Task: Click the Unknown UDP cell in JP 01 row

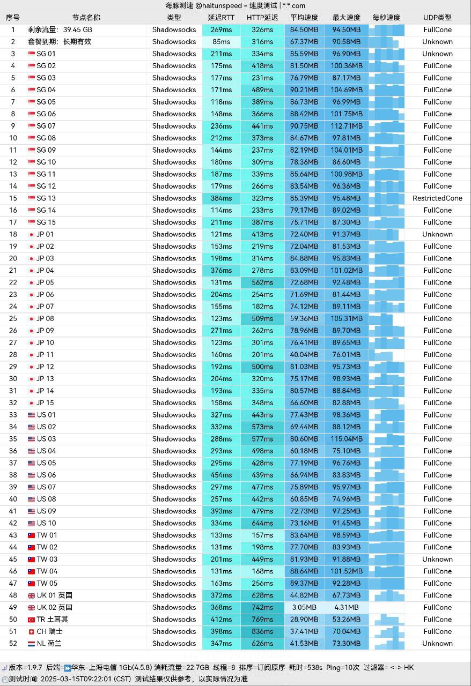Action: coord(437,234)
